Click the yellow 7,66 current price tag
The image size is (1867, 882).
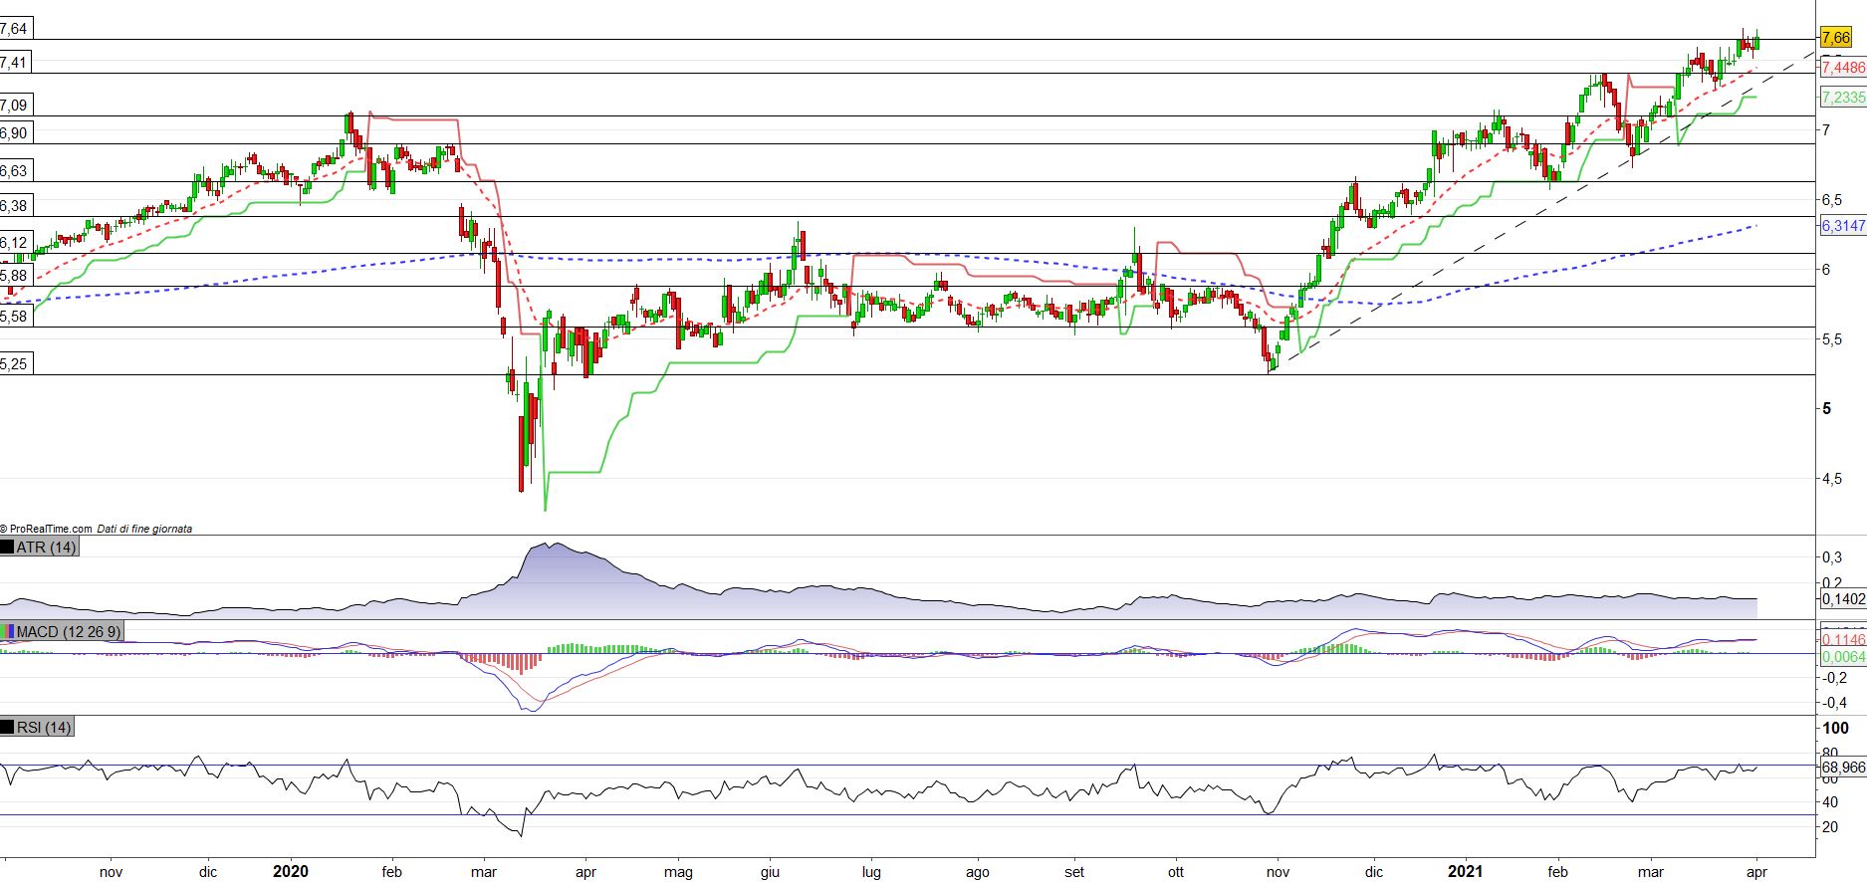(1835, 38)
